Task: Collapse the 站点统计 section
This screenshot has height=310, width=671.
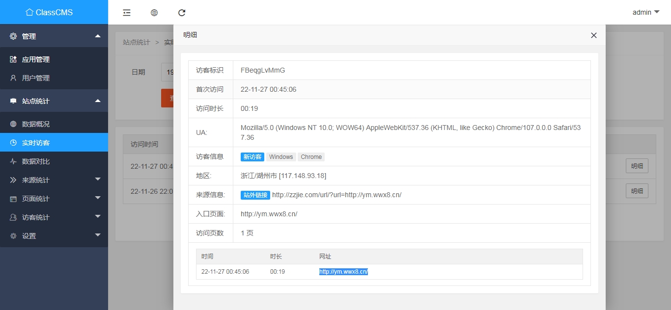Action: pyautogui.click(x=54, y=101)
